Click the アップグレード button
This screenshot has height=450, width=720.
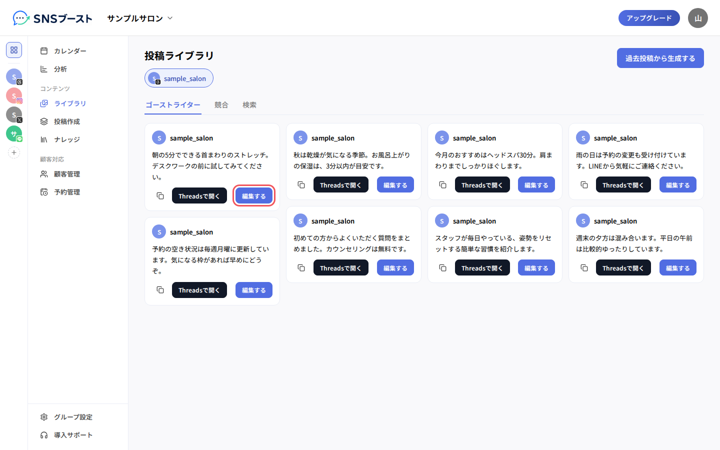[x=649, y=18]
